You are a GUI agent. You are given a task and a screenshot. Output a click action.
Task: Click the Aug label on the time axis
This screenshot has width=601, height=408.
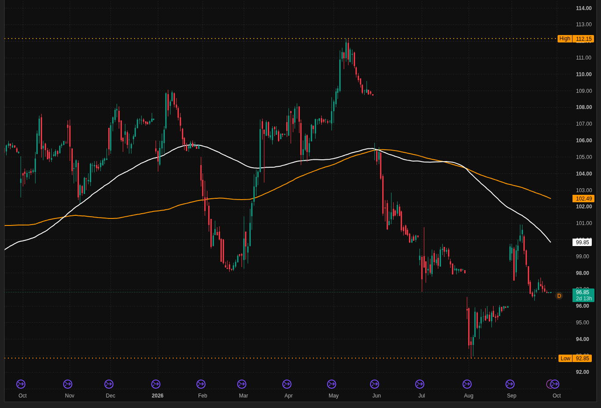pyautogui.click(x=469, y=396)
